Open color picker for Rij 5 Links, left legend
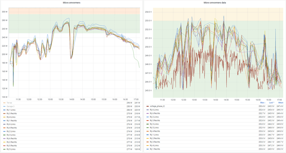Screen dimensions: 286x153 point(4,149)
